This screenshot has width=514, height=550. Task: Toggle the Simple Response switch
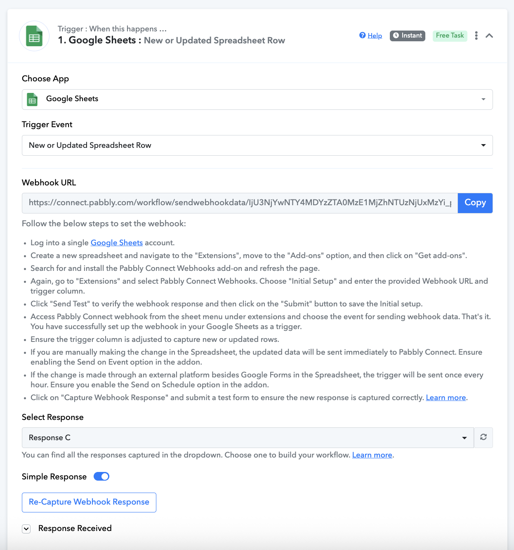pyautogui.click(x=101, y=477)
